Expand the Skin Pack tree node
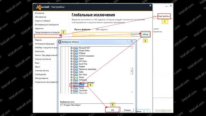The height and width of the screenshot is (116, 206). [x=71, y=74]
